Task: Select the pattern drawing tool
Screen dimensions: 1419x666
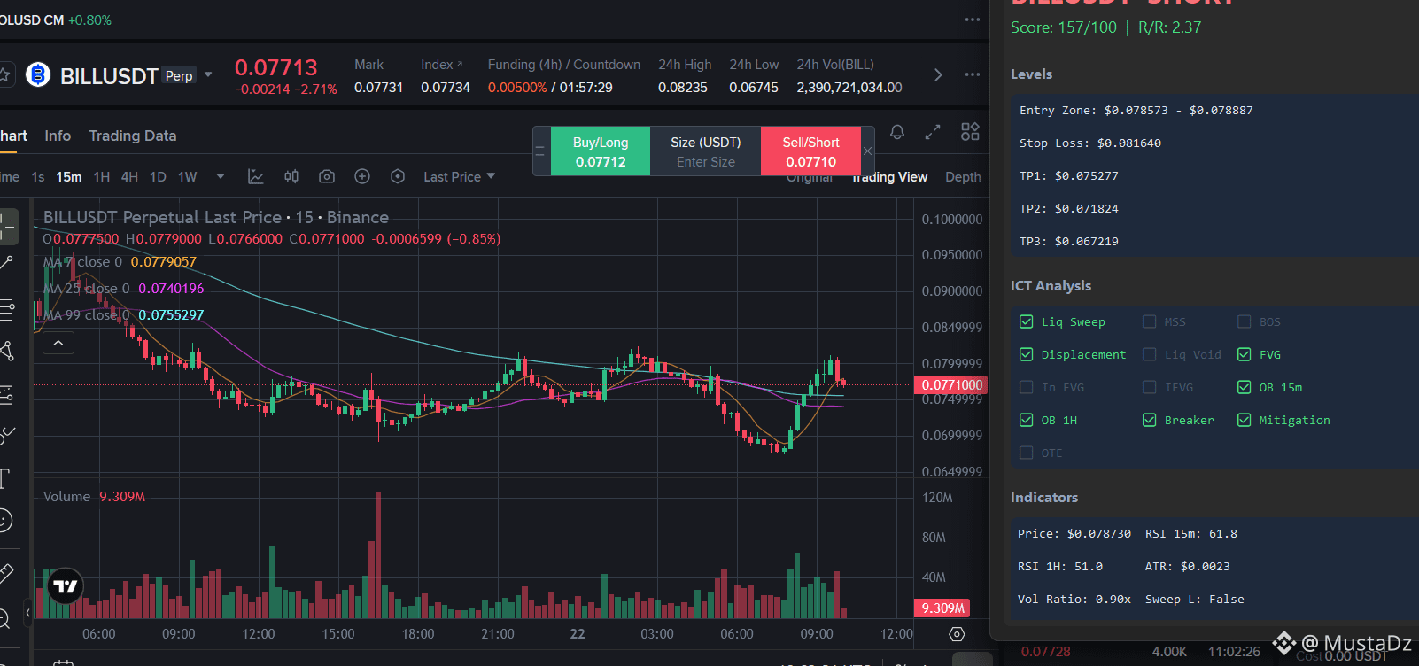Action: [x=6, y=352]
